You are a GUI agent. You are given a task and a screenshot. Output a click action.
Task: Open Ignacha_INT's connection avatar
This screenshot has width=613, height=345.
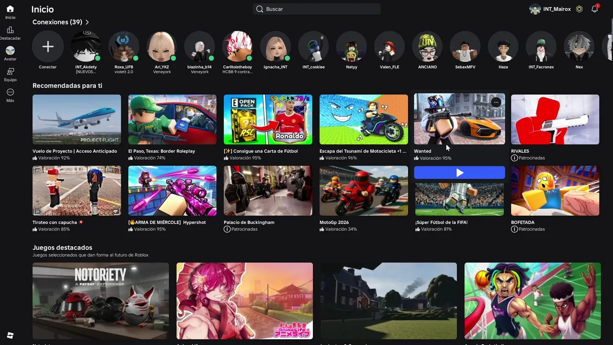[275, 46]
